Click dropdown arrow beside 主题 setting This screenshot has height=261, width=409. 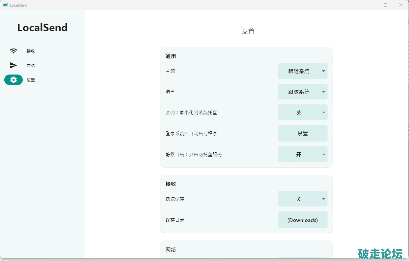(x=323, y=71)
